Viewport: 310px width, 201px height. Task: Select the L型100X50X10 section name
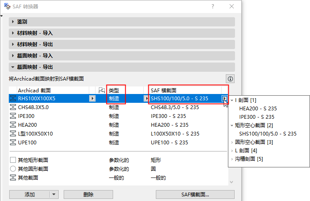tap(35, 134)
